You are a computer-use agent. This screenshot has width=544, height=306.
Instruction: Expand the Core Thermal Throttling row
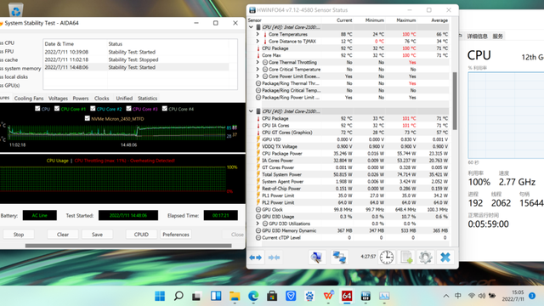(x=258, y=62)
